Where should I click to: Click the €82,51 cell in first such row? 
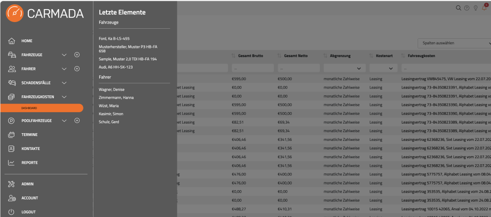pos(238,122)
